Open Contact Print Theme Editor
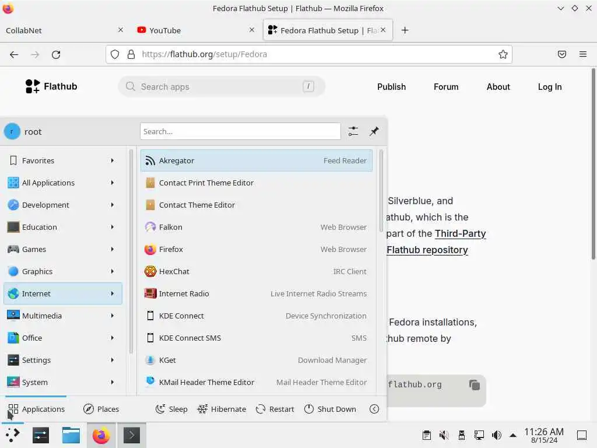The height and width of the screenshot is (448, 597). coord(257,183)
